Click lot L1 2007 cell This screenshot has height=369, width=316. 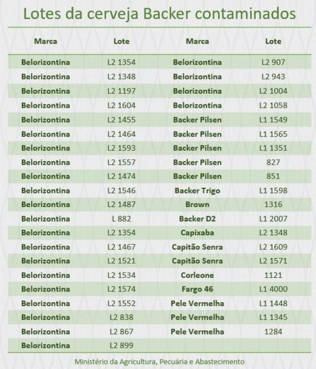(273, 219)
